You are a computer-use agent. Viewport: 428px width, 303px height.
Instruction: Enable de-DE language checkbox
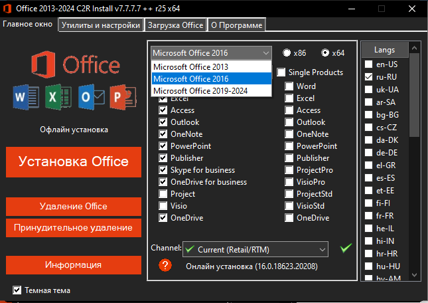pyautogui.click(x=368, y=152)
